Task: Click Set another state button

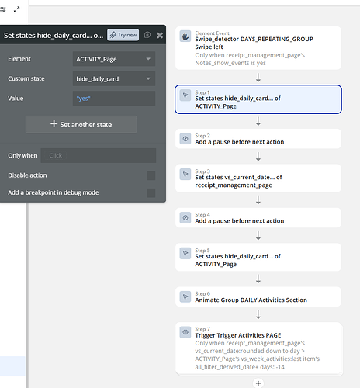Action: coord(81,124)
